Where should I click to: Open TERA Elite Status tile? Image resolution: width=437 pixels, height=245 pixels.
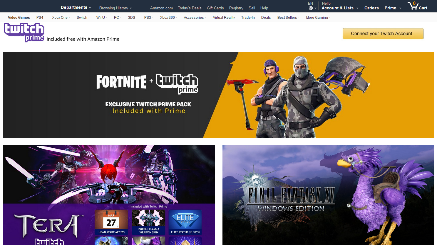click(x=185, y=222)
